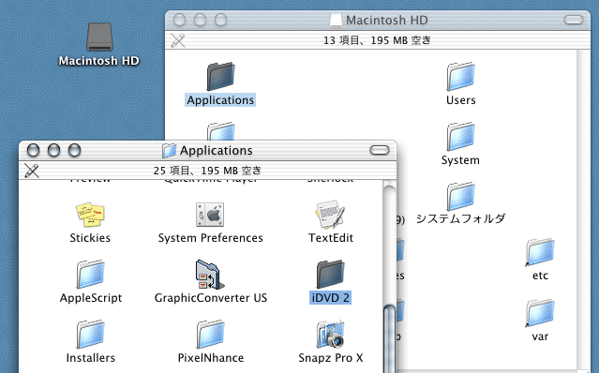Viewport: 599px width, 373px height.
Task: Select the Applications folder in Macintosh HD window
Action: coord(220,76)
